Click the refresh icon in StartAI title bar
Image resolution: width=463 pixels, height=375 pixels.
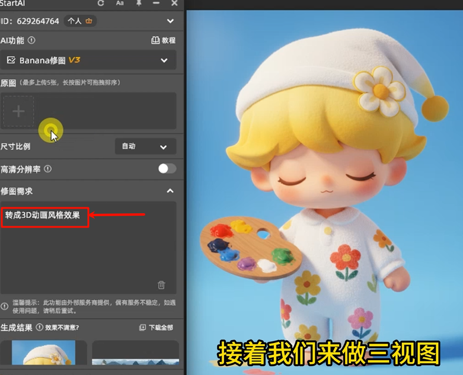[101, 4]
